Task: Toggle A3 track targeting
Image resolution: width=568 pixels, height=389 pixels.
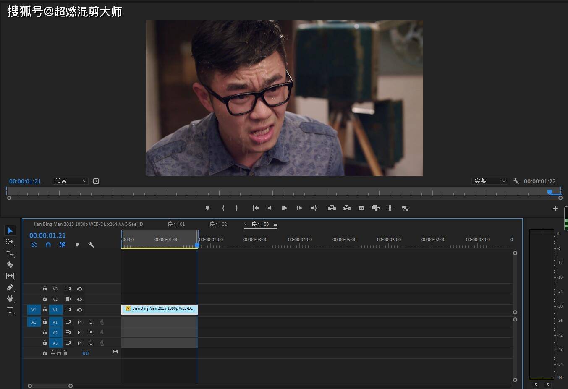Action: (x=55, y=343)
